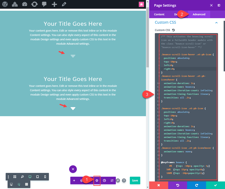The image size is (225, 189).
Task: Open wireframe view mode
Action: coord(15,177)
